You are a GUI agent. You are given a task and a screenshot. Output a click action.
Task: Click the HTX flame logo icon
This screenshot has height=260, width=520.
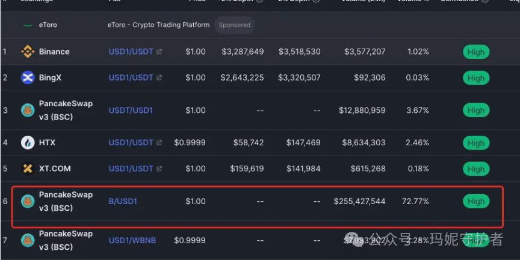click(x=28, y=142)
